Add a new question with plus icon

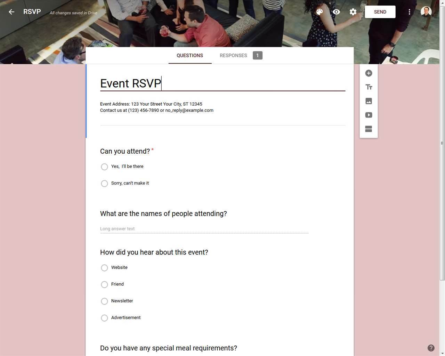pyautogui.click(x=369, y=73)
